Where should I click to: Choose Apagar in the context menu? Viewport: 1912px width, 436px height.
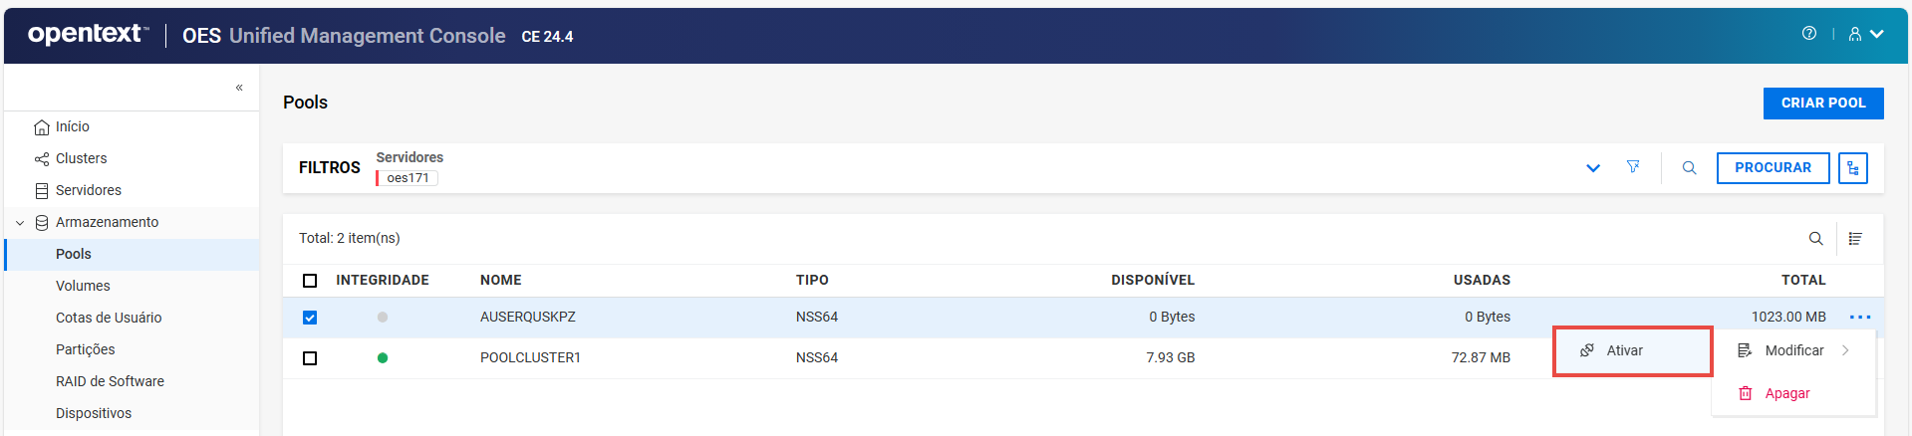pyautogui.click(x=1786, y=393)
